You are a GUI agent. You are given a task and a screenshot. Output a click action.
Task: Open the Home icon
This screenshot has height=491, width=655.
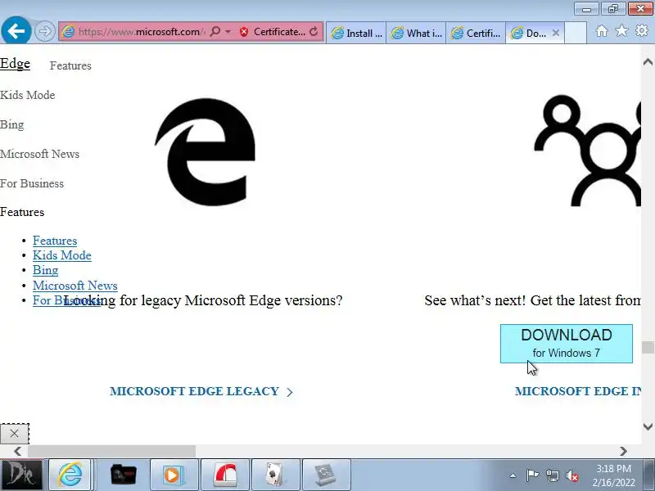(x=602, y=31)
